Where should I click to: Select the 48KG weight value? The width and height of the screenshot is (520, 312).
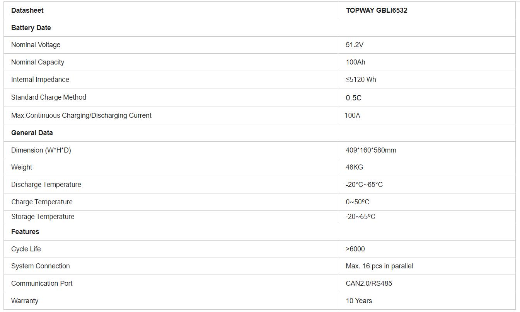tap(354, 167)
